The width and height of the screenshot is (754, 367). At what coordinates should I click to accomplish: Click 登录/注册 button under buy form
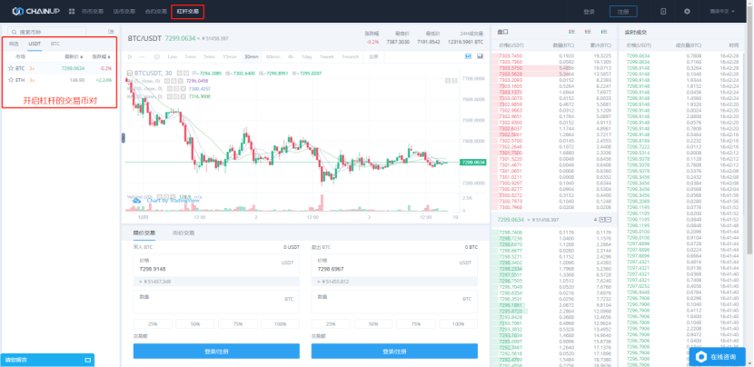tap(216, 352)
